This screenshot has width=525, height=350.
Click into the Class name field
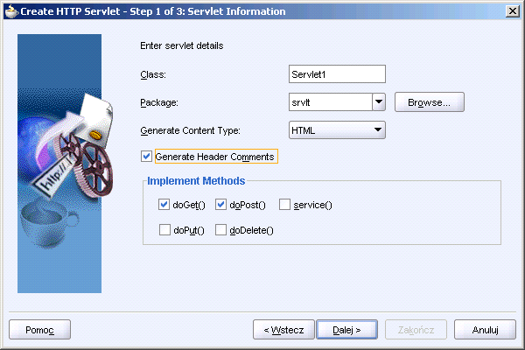click(x=337, y=74)
